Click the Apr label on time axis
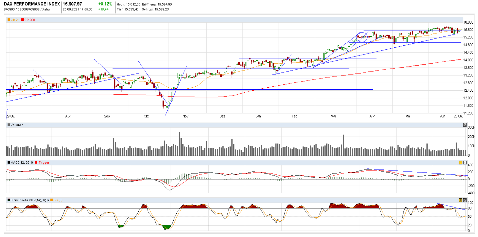 click(372, 116)
